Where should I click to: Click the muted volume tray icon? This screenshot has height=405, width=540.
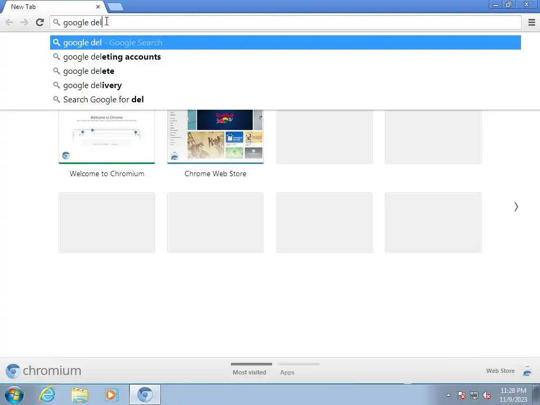(487, 395)
